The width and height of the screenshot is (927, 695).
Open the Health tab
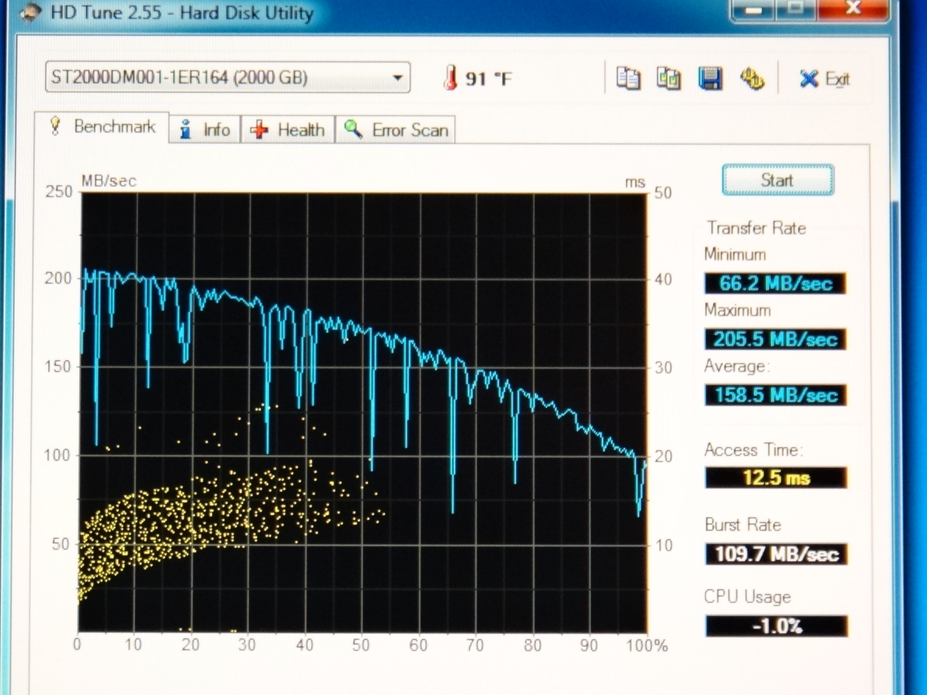[x=288, y=130]
